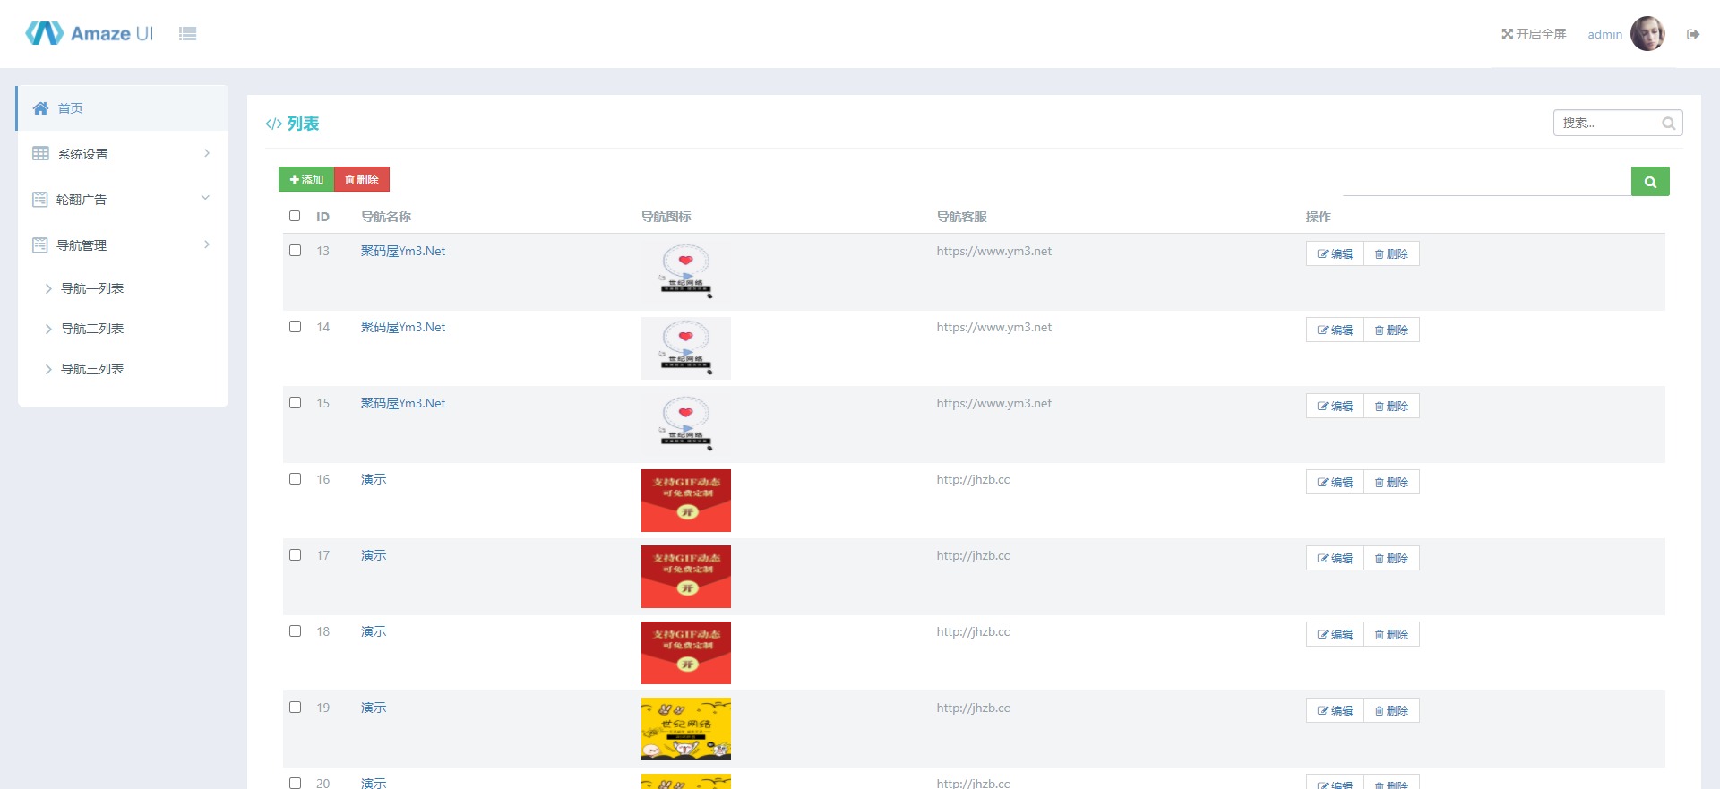The height and width of the screenshot is (789, 1720).
Task: Click 编辑 for row ID 13
Action: click(x=1335, y=253)
